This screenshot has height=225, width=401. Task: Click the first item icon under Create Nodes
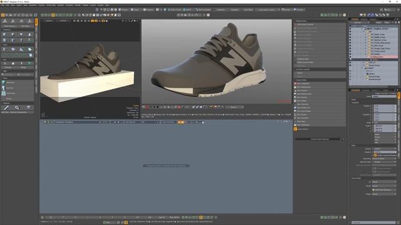coord(295,83)
